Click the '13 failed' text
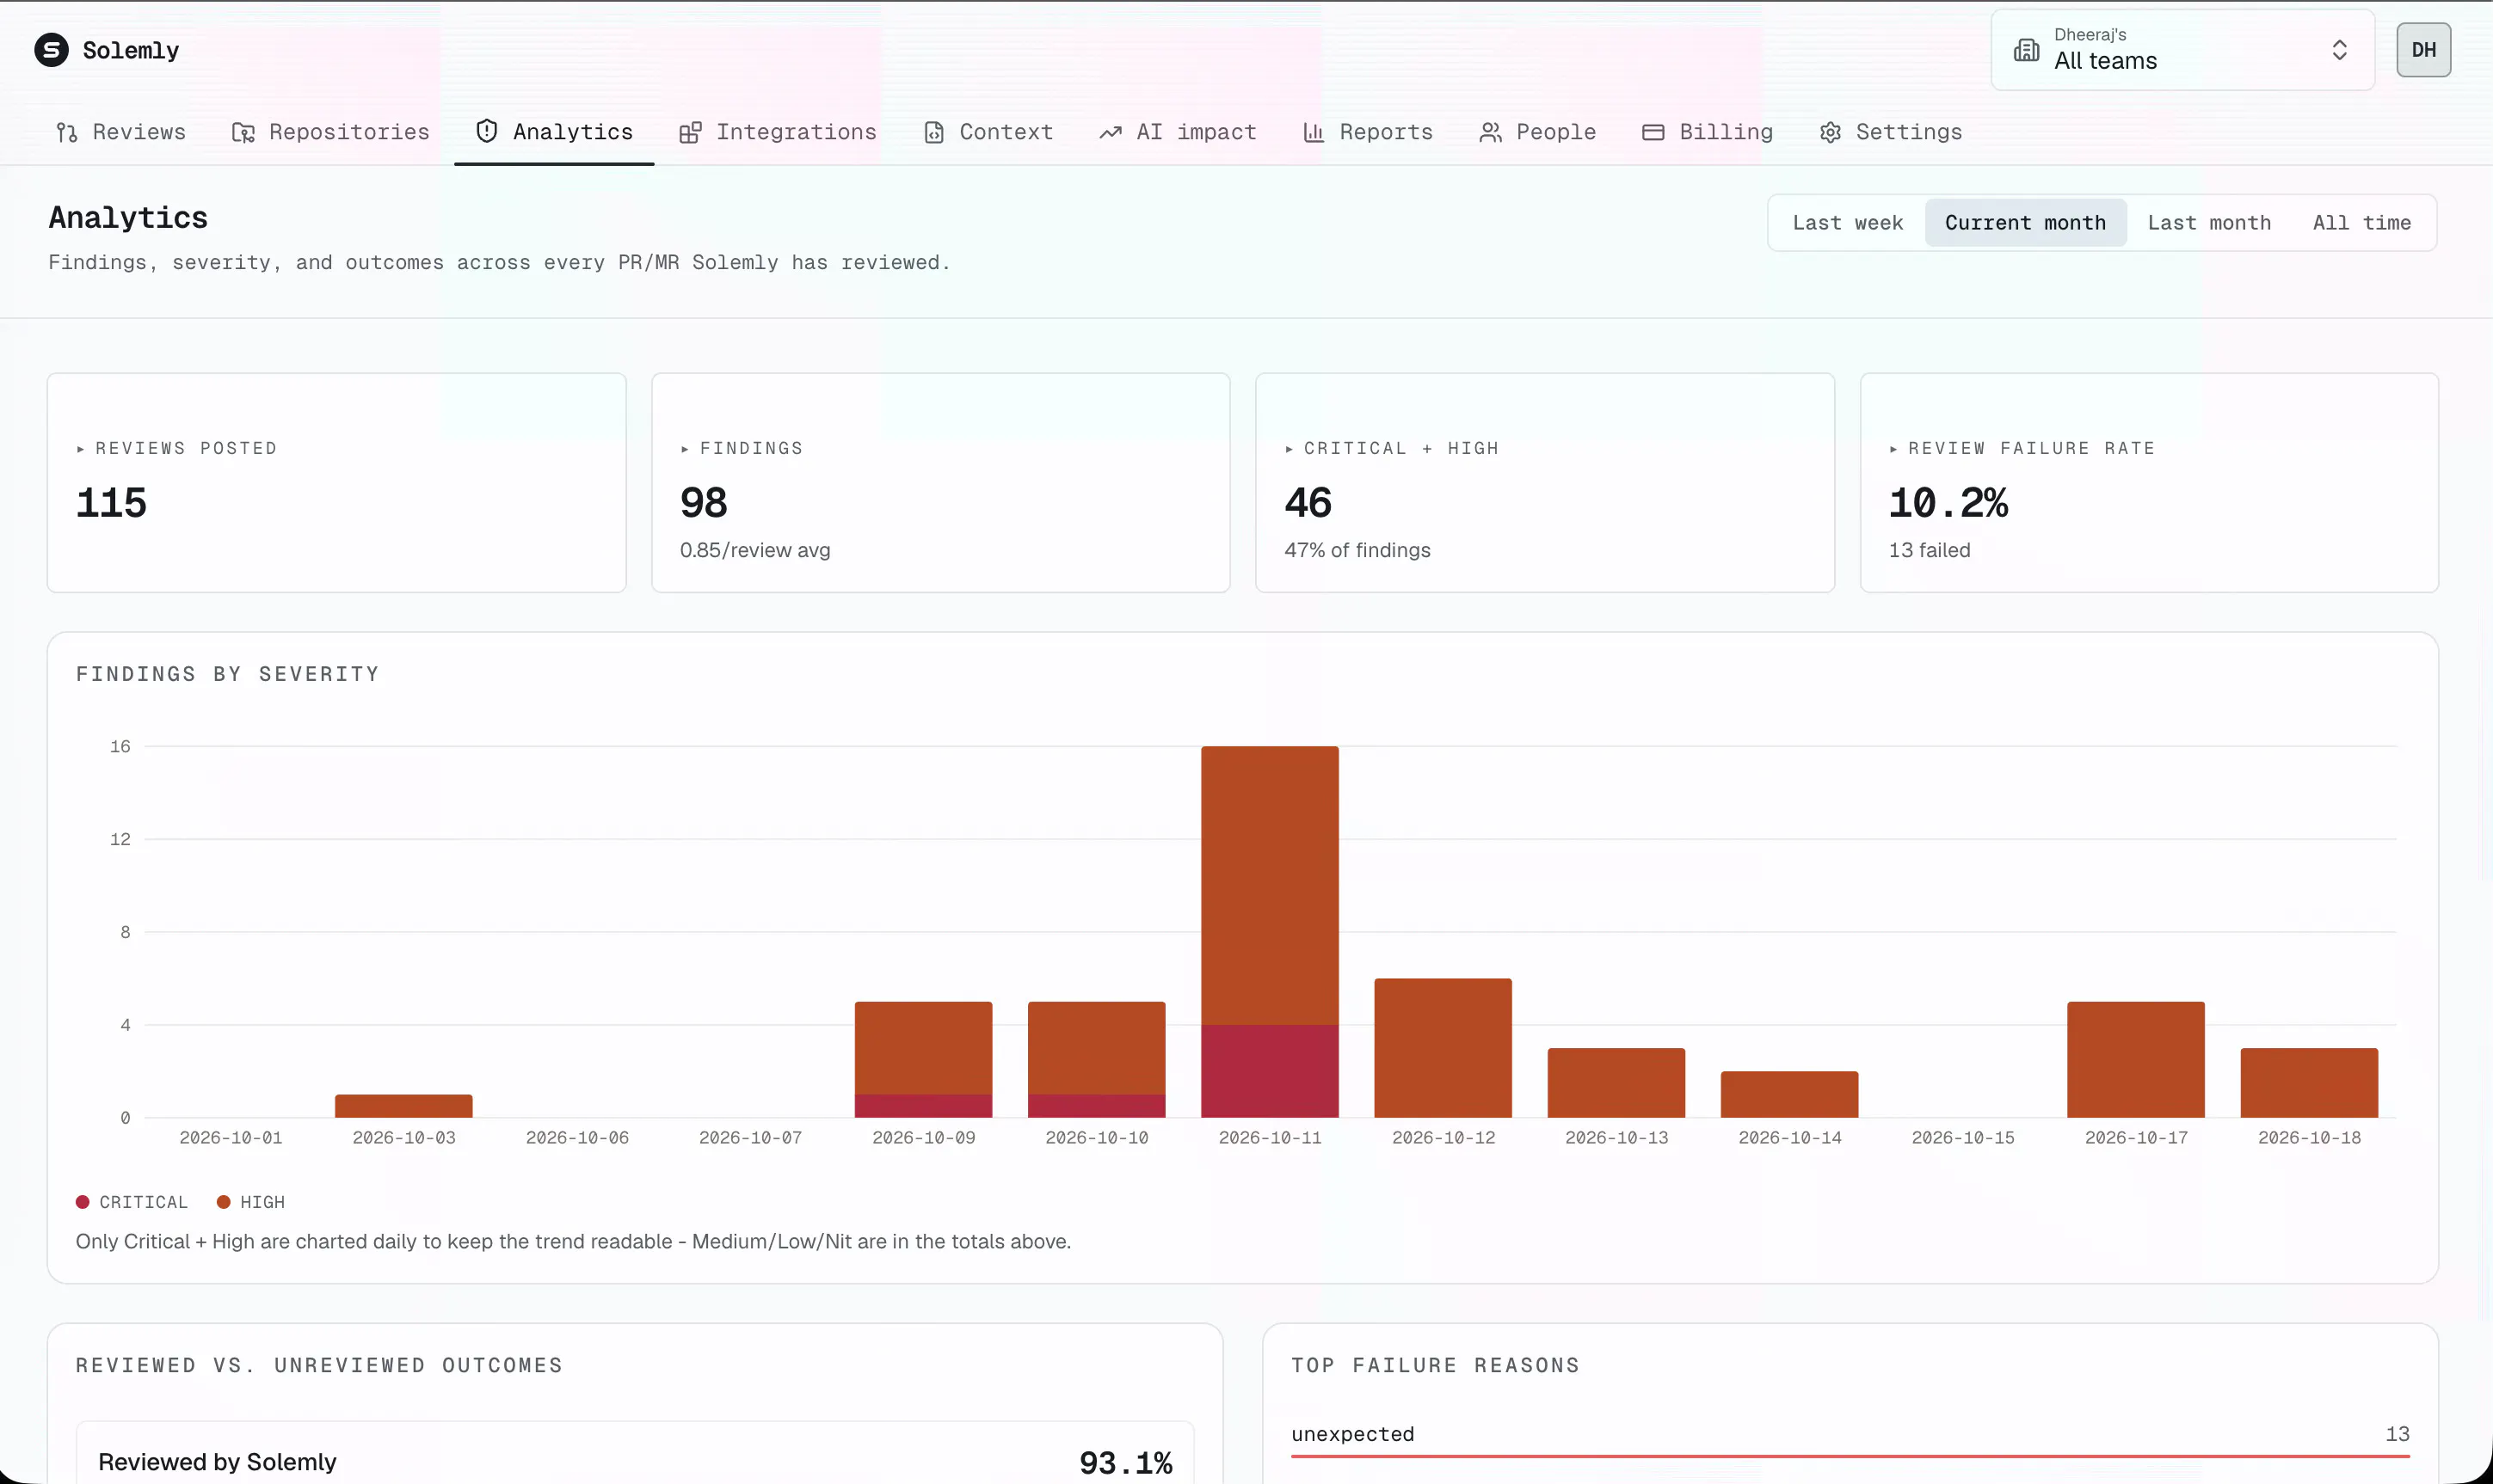The height and width of the screenshot is (1484, 2493). point(1929,550)
